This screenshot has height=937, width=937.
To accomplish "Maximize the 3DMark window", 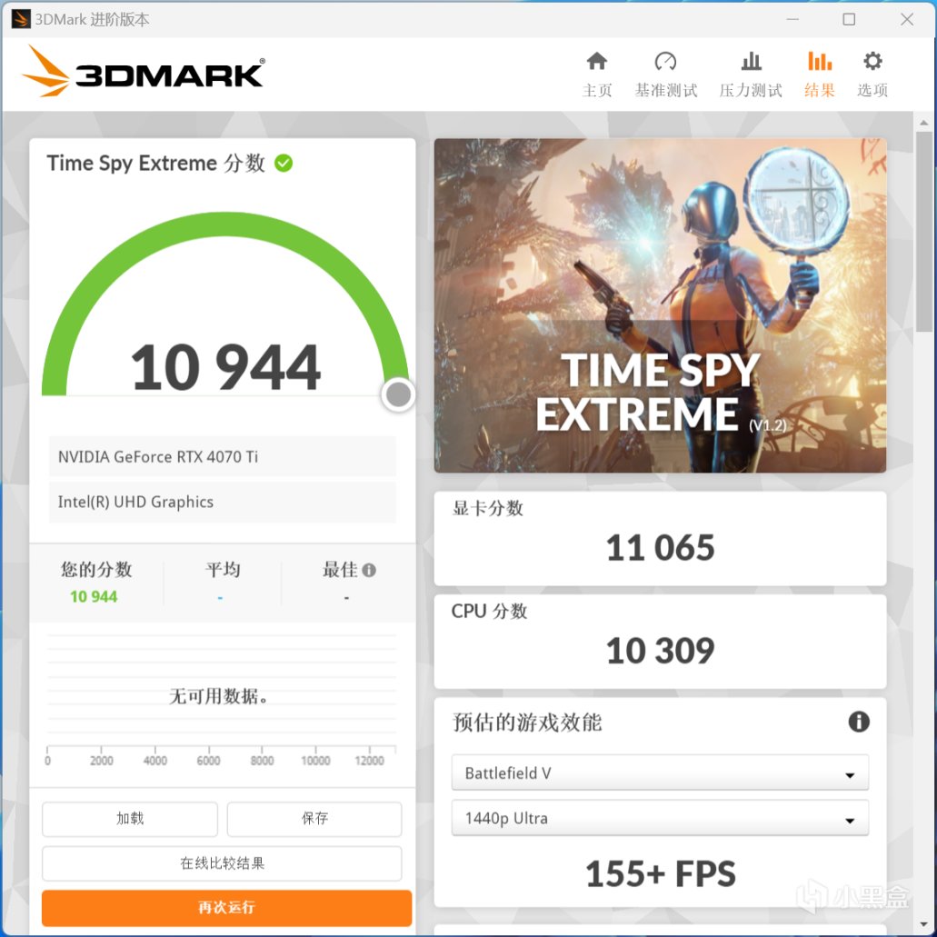I will (849, 19).
